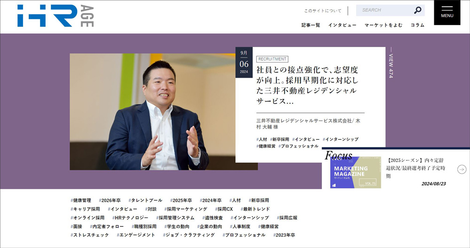Select the #学生の動向 tag
Screen dimensions: 470x248
(x=177, y=226)
